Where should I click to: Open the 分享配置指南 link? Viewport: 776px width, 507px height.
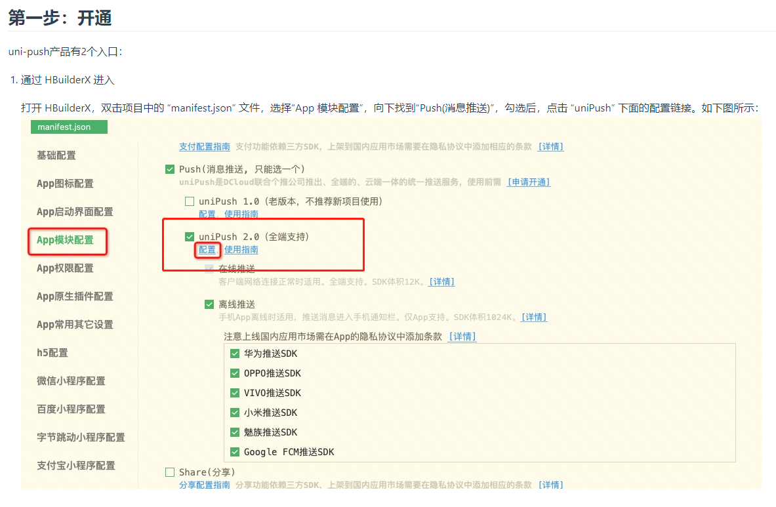click(205, 485)
